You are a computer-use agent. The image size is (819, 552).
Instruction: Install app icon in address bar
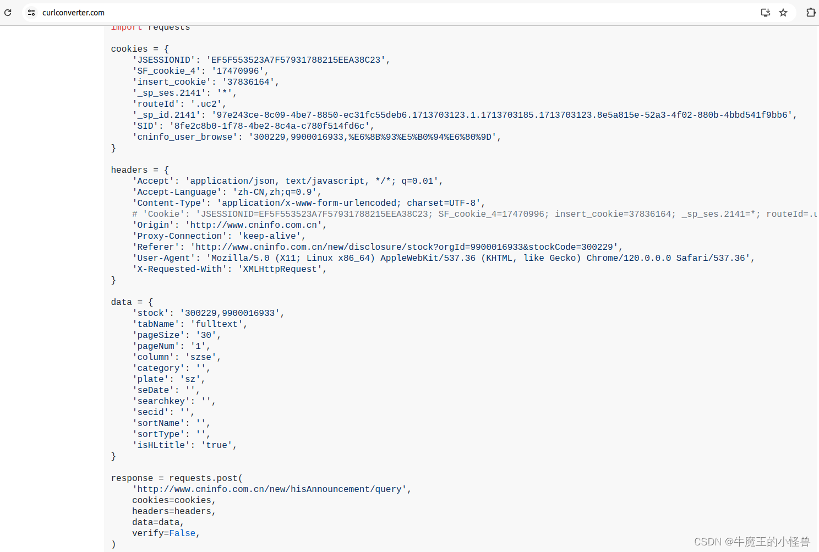pyautogui.click(x=765, y=12)
